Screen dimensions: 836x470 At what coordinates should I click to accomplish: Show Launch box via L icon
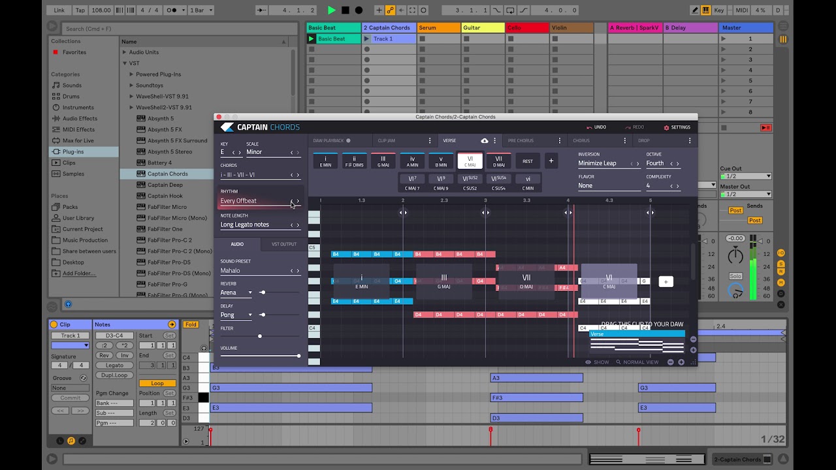point(60,441)
